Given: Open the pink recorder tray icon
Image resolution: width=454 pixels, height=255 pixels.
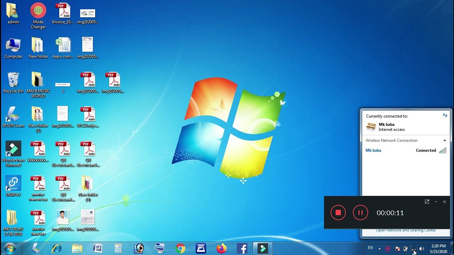Looking at the screenshot, I should coord(388,249).
